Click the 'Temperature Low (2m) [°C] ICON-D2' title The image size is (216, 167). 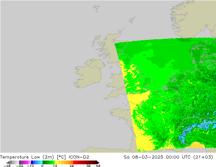tap(45, 157)
